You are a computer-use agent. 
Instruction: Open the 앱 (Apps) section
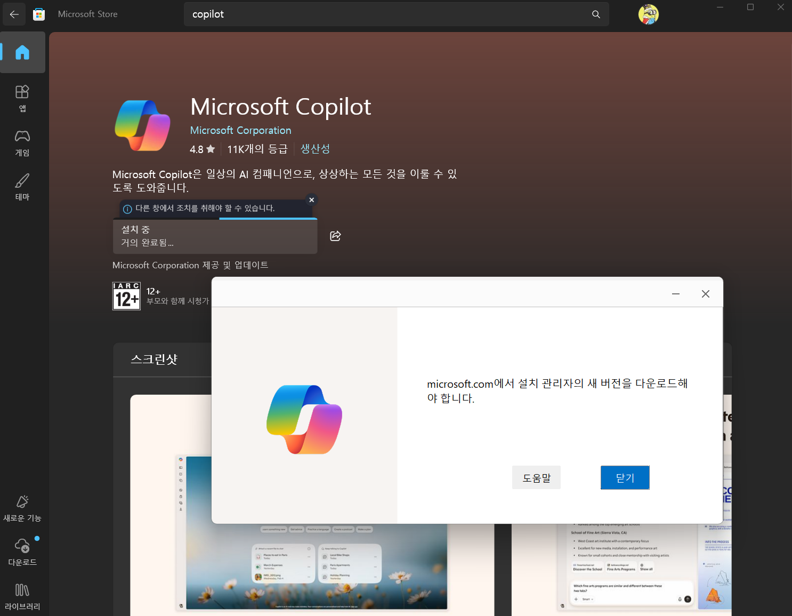(22, 99)
